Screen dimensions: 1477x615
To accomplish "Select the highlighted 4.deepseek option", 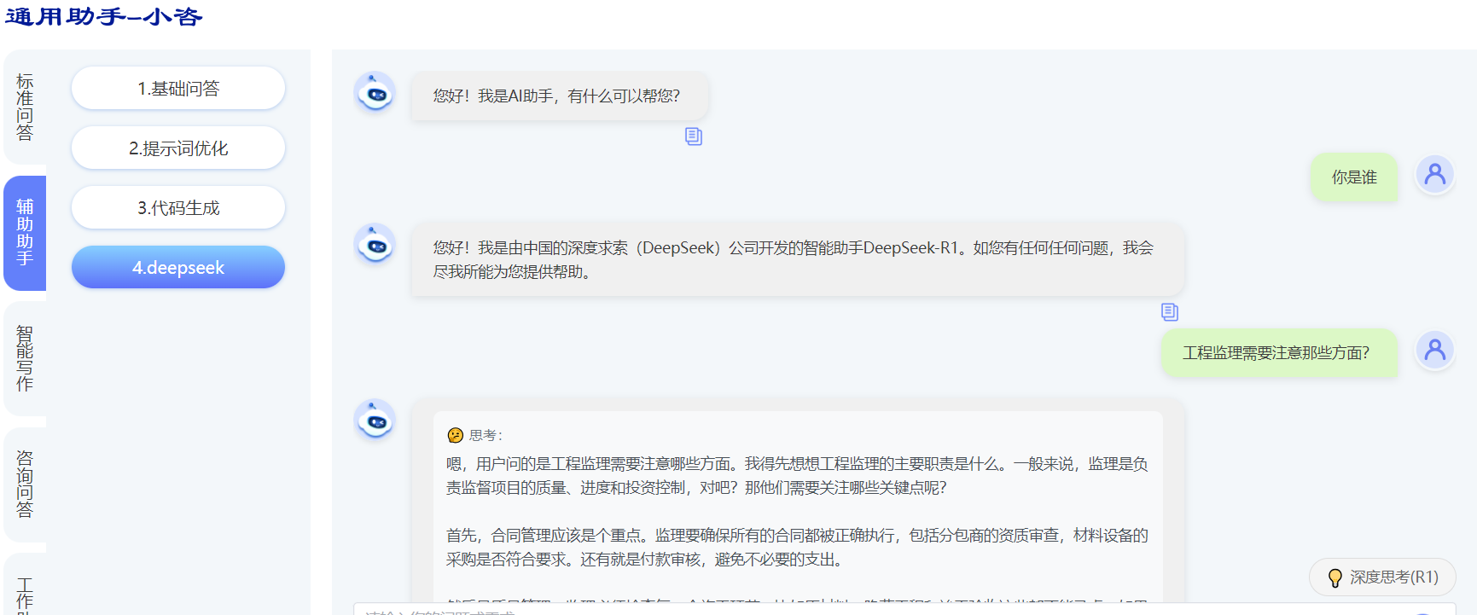I will tap(178, 268).
